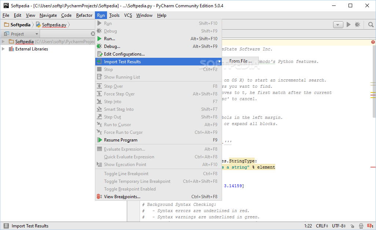Open run configuration dropdown in toolbar
Viewport: 376px width, 230px height.
[338, 24]
